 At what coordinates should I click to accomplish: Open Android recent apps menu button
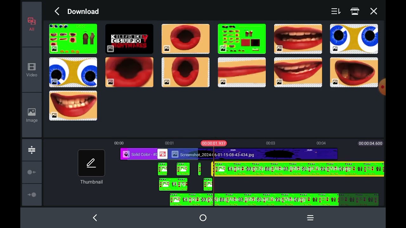tap(310, 218)
